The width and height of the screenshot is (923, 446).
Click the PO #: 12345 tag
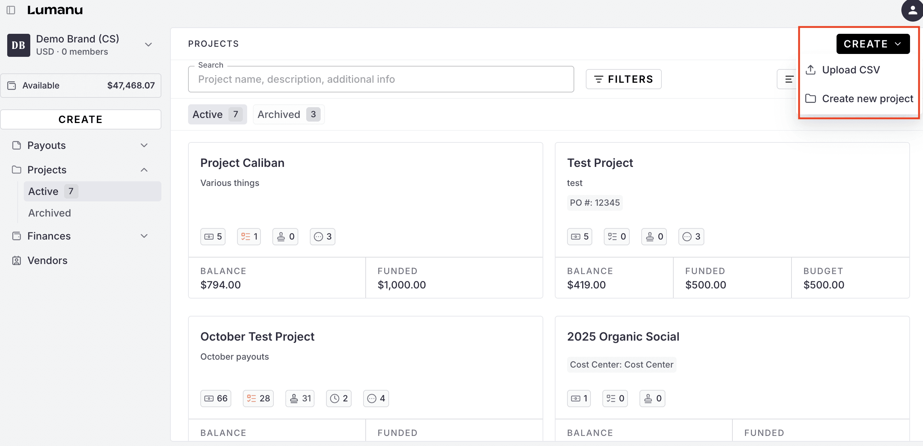point(595,203)
